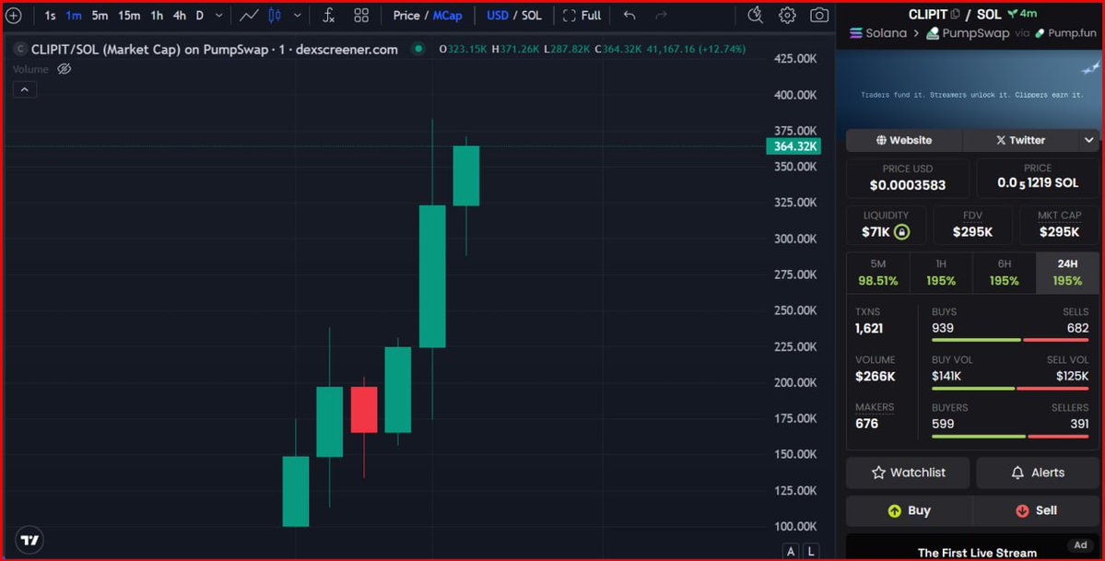Choose the 4h timeframe

tap(180, 16)
